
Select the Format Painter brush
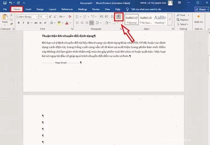point(11,24)
